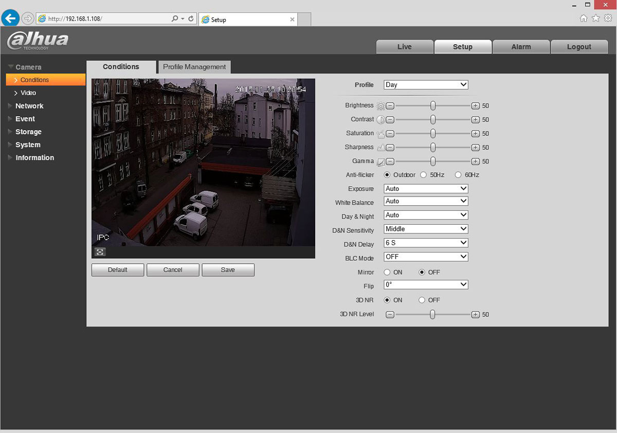This screenshot has width=617, height=433.
Task: Disable 3D NR with OFF radio button
Action: 422,300
